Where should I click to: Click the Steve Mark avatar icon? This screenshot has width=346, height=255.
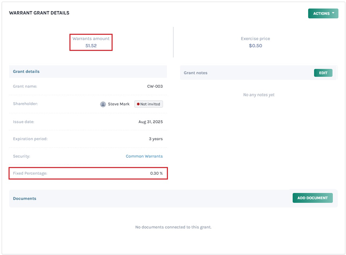tap(103, 104)
